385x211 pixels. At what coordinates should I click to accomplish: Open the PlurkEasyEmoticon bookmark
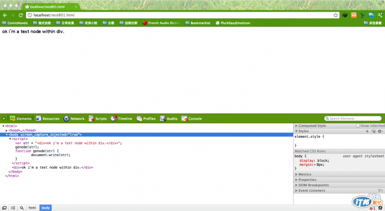tap(233, 23)
